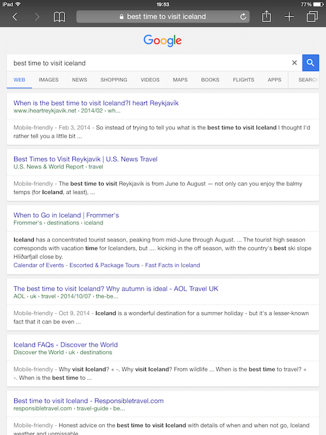Open the bookmarks book icon

coord(59,17)
